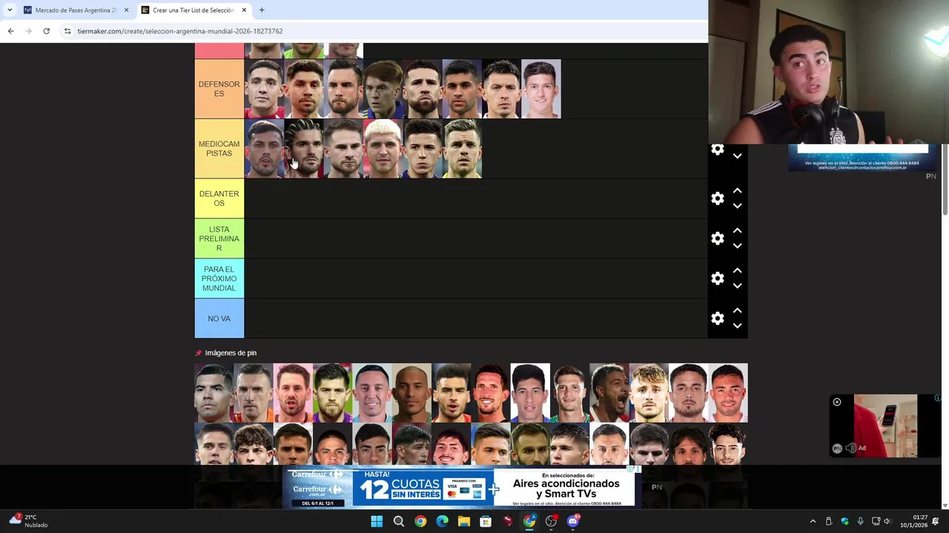The width and height of the screenshot is (949, 533).
Task: Open a new browser tab
Action: point(262,10)
